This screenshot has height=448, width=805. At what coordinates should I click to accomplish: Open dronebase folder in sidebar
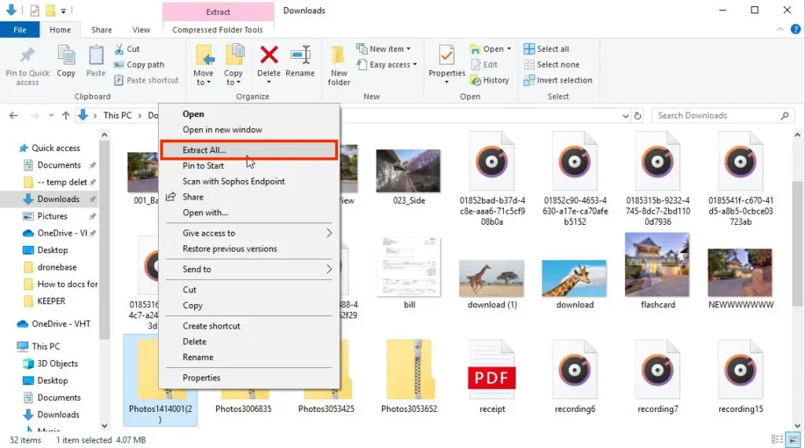57,267
